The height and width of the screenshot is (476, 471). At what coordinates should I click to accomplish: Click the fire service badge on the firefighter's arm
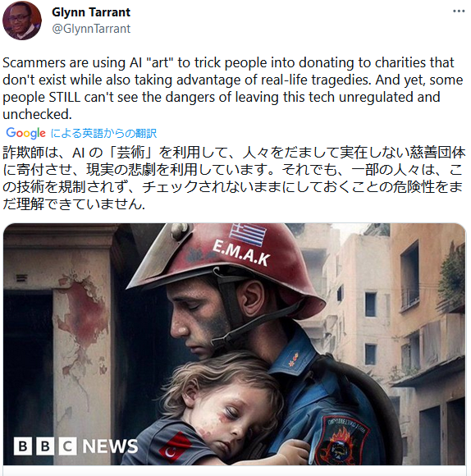(x=341, y=439)
